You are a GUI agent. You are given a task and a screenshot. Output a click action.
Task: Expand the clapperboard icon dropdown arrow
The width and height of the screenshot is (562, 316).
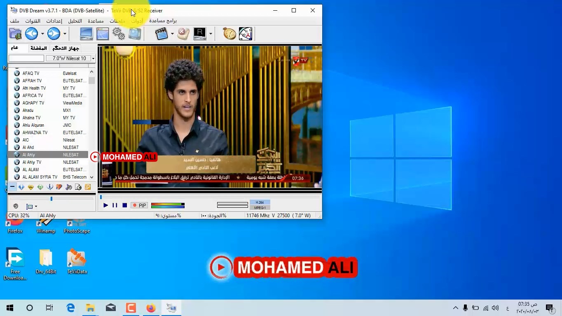(x=172, y=34)
